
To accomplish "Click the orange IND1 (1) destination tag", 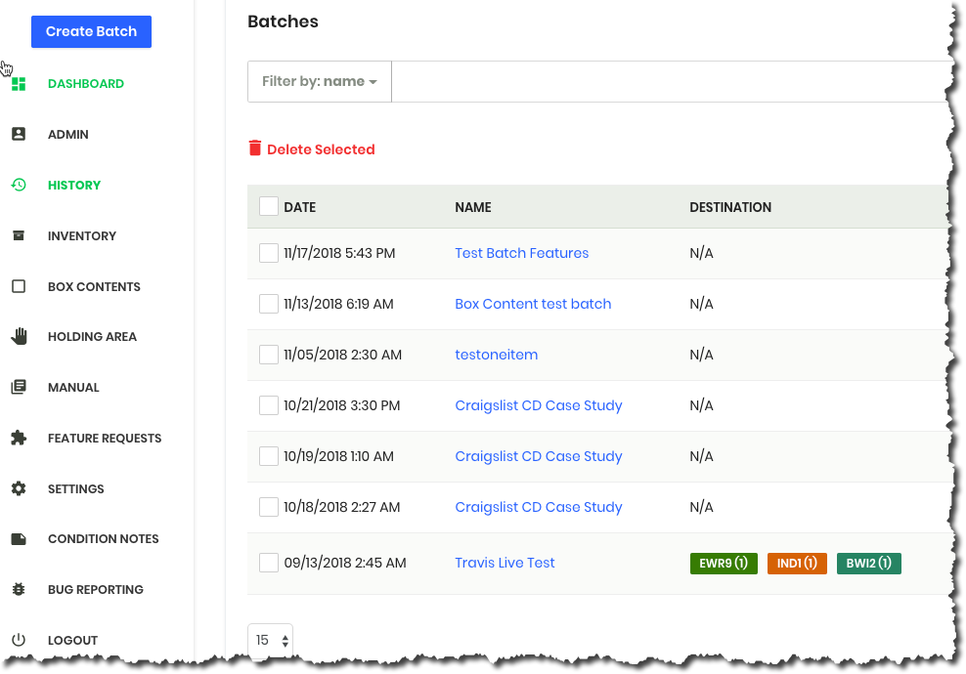I will coord(797,564).
